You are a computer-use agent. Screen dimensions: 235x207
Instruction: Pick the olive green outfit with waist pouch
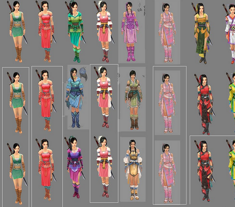click(134, 100)
